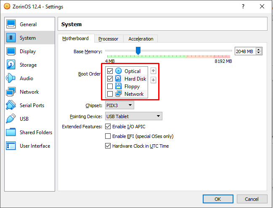Screen dimensions: 273x208
Task: Click the OK button
Action: (217, 199)
